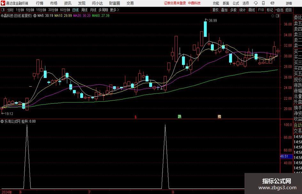Switch to 5分钟 period tab

[x=30, y=10]
